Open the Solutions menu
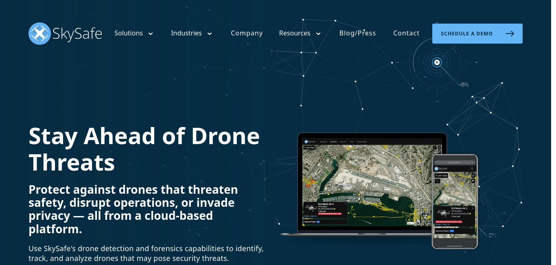This screenshot has height=265, width=556. (x=129, y=33)
